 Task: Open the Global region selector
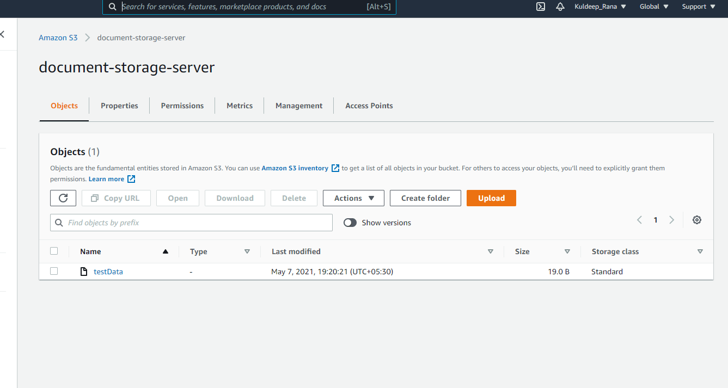(653, 7)
